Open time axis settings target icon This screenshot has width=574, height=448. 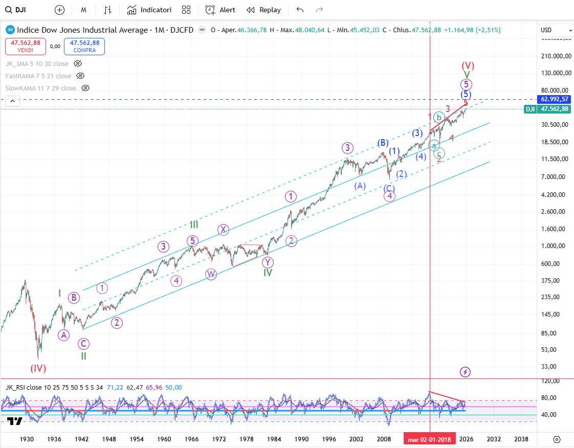coord(557,439)
